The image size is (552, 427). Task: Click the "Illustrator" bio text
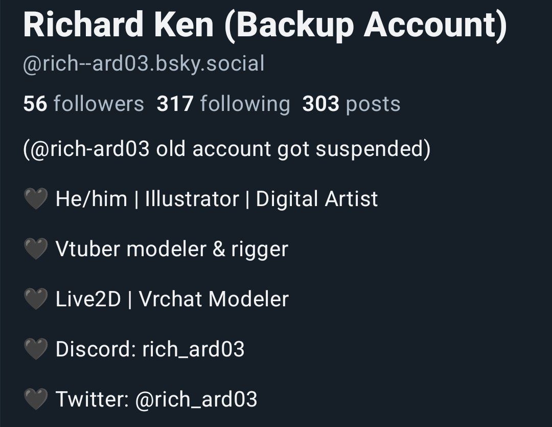pyautogui.click(x=192, y=199)
